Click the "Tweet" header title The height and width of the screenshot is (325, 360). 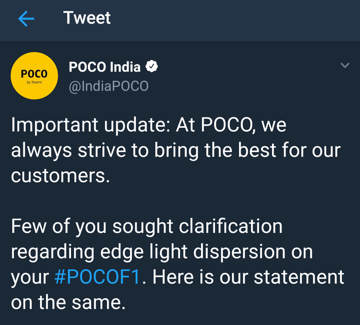(x=87, y=18)
